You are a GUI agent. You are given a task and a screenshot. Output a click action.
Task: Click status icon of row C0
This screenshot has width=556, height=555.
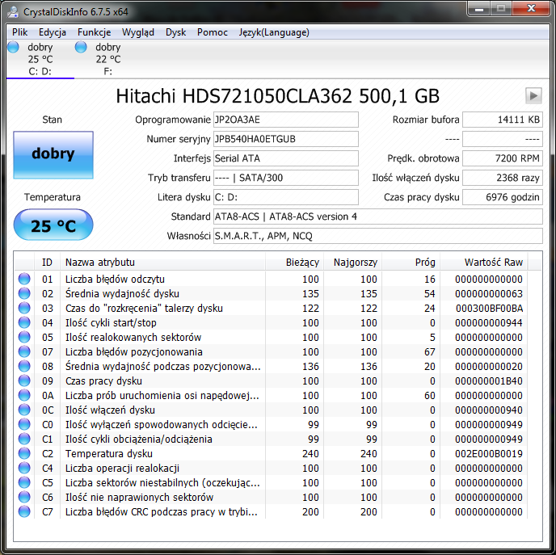coord(24,424)
